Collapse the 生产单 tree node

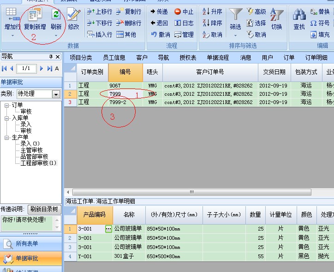click(7, 137)
